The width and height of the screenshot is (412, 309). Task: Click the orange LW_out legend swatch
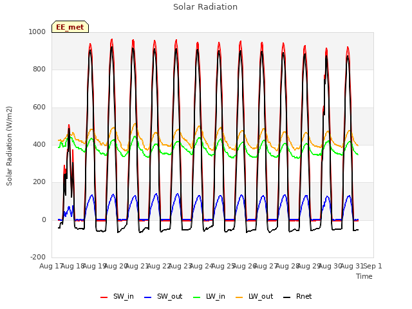(239, 297)
